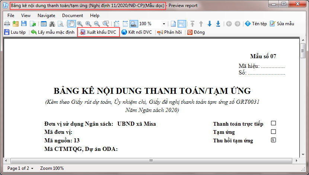Screen dimensions: 309x175
Task: Minimize the Preview report window
Action: coord(273,4)
